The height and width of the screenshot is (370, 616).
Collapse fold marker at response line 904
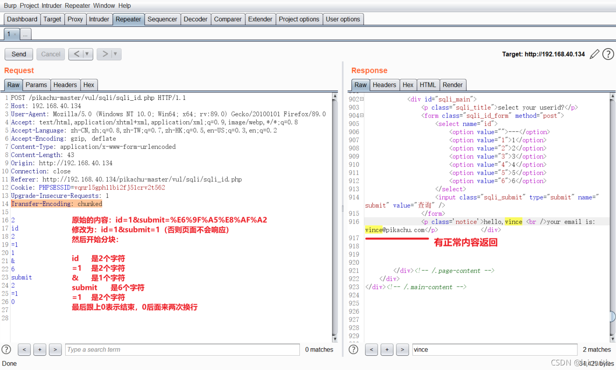362,116
